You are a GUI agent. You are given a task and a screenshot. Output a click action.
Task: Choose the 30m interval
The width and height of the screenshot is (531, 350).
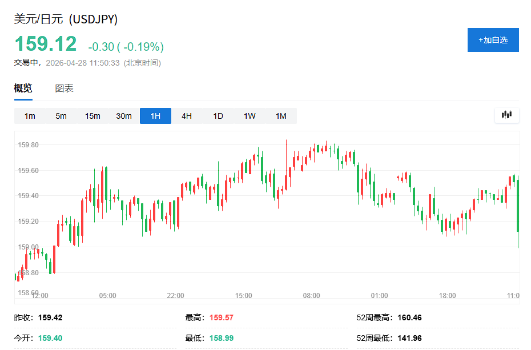point(124,116)
